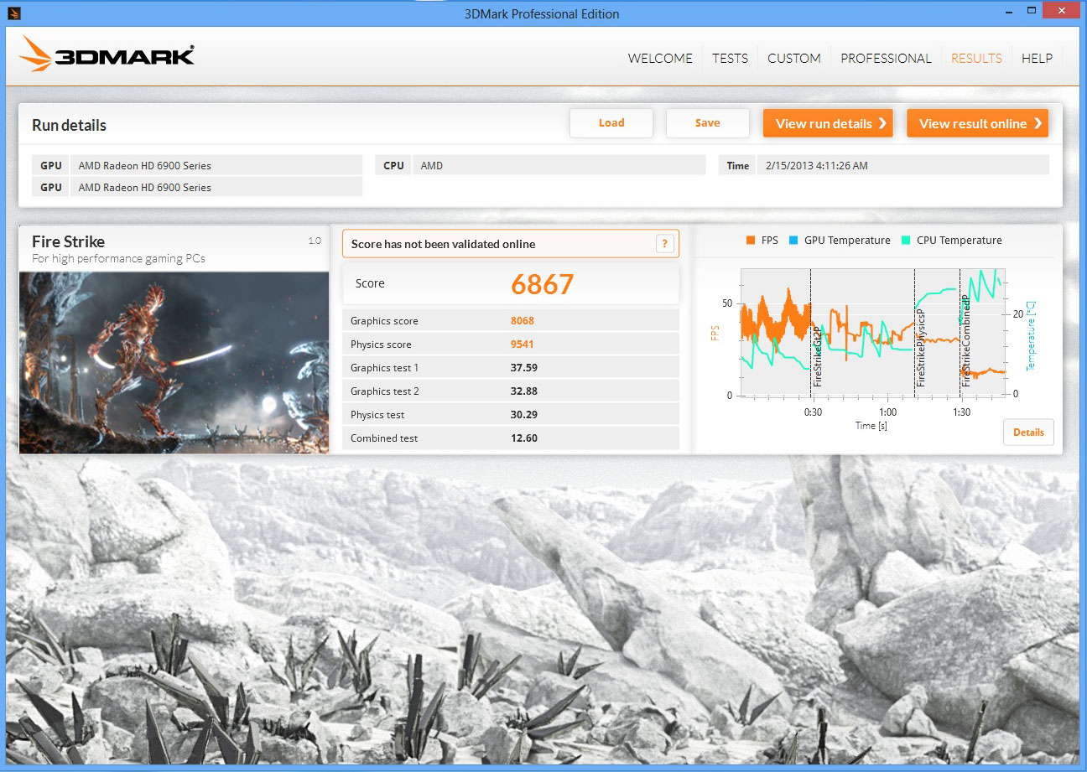Click the 3DMark logo
This screenshot has height=772, width=1087.
pos(107,56)
